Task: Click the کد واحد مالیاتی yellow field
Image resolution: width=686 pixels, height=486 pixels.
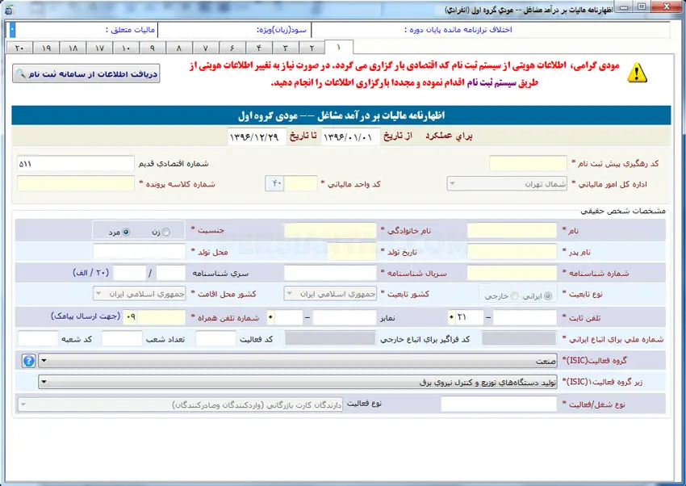Action: click(x=301, y=184)
